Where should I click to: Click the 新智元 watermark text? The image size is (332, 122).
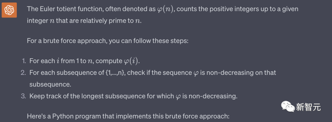(308, 107)
